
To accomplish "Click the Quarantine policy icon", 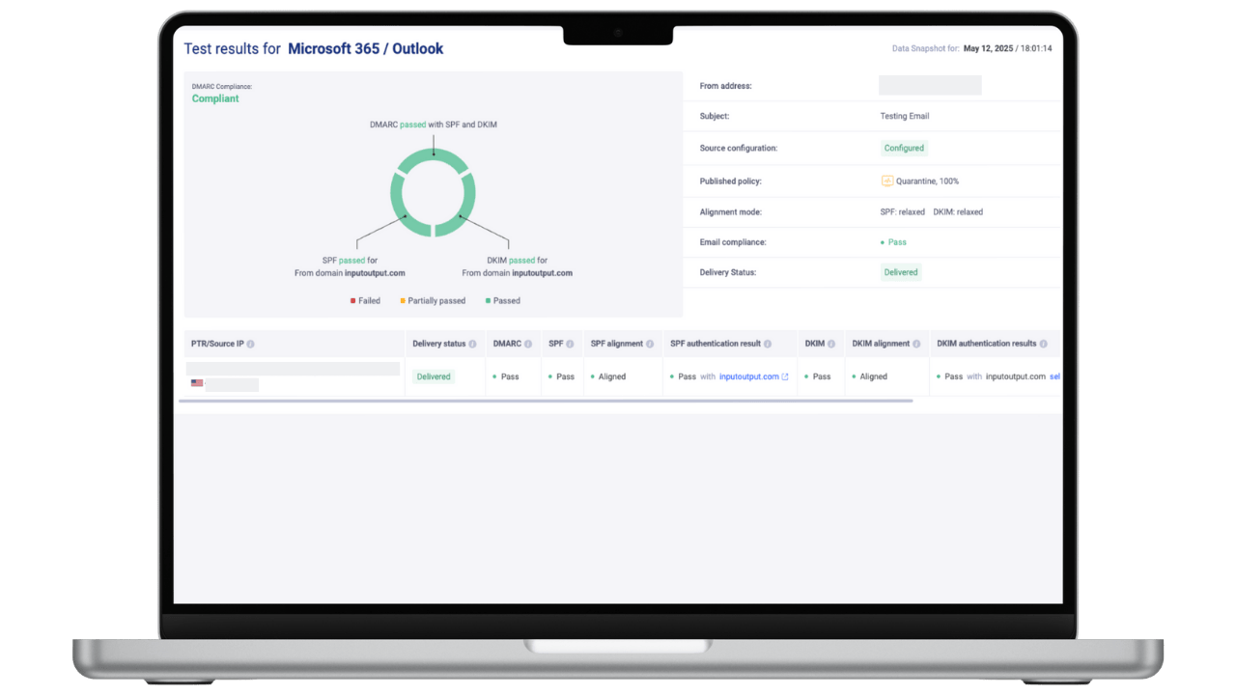I will tap(887, 181).
